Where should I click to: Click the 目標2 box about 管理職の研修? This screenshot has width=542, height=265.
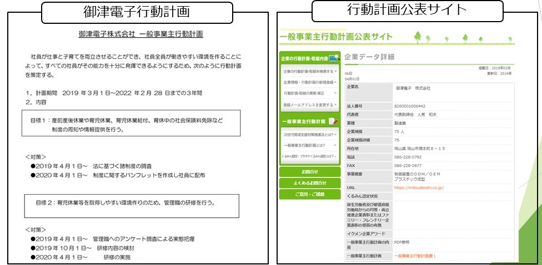132,206
